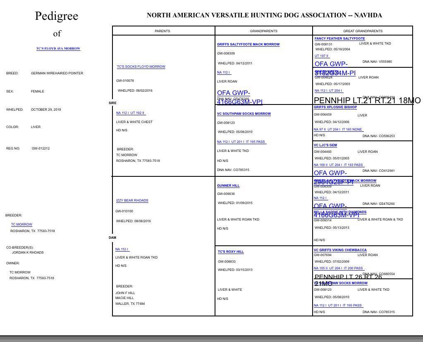
Task: Select registration GW-006459
Action: click(x=323, y=114)
